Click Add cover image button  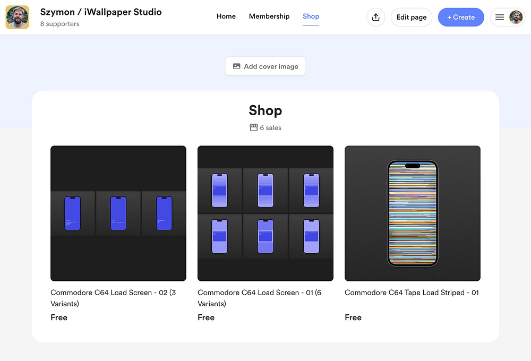point(265,66)
